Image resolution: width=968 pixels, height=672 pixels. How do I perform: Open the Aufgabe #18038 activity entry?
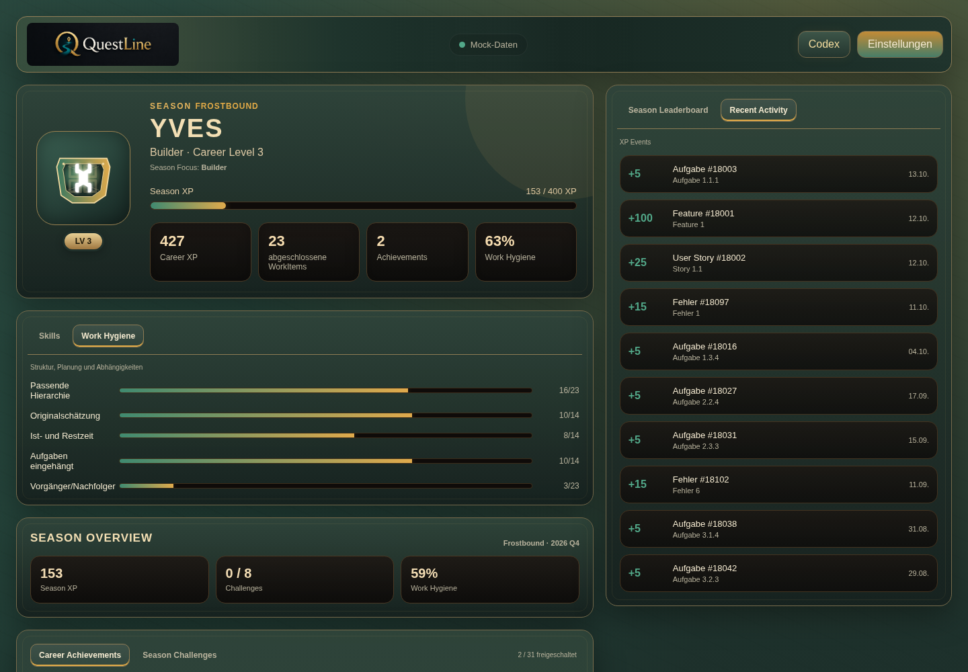[778, 529]
